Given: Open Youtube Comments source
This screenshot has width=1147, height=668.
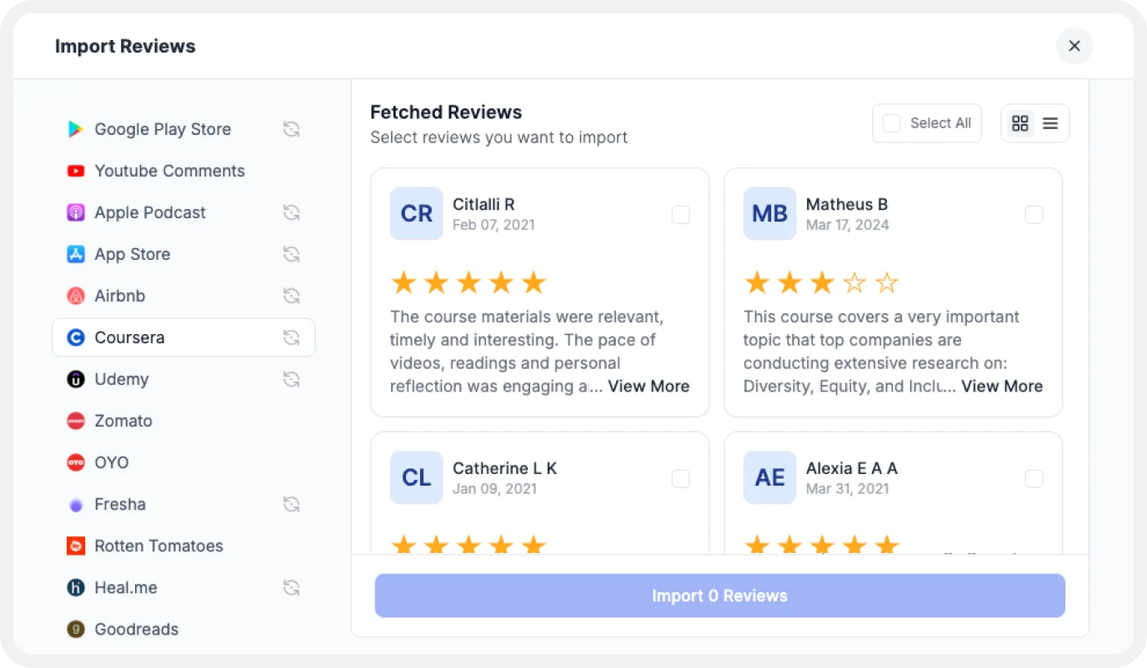Looking at the screenshot, I should tap(169, 171).
